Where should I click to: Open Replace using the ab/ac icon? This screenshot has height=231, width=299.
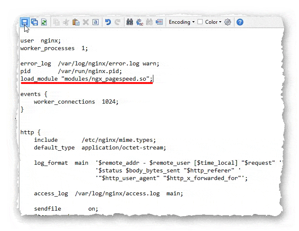tap(140, 22)
